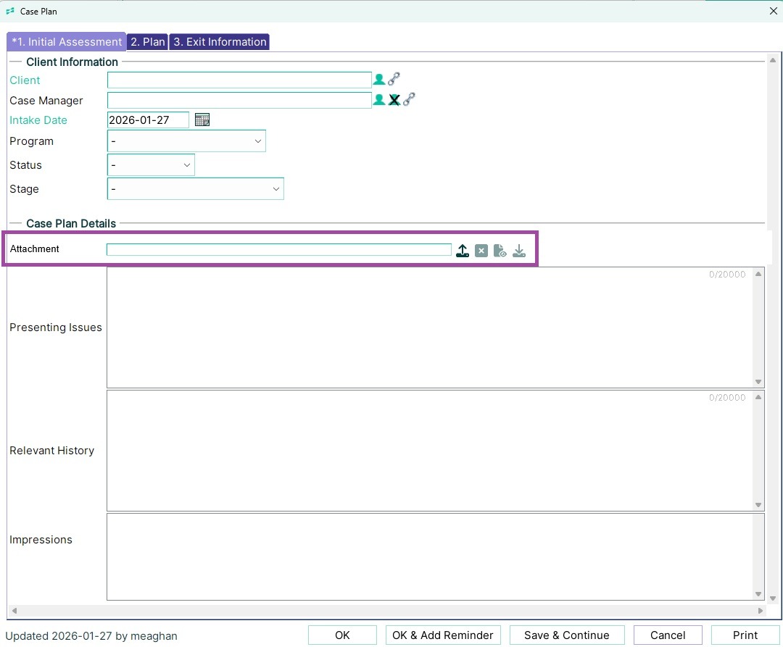Click the select person icon for Case Manager
The width and height of the screenshot is (783, 647).
click(x=378, y=100)
